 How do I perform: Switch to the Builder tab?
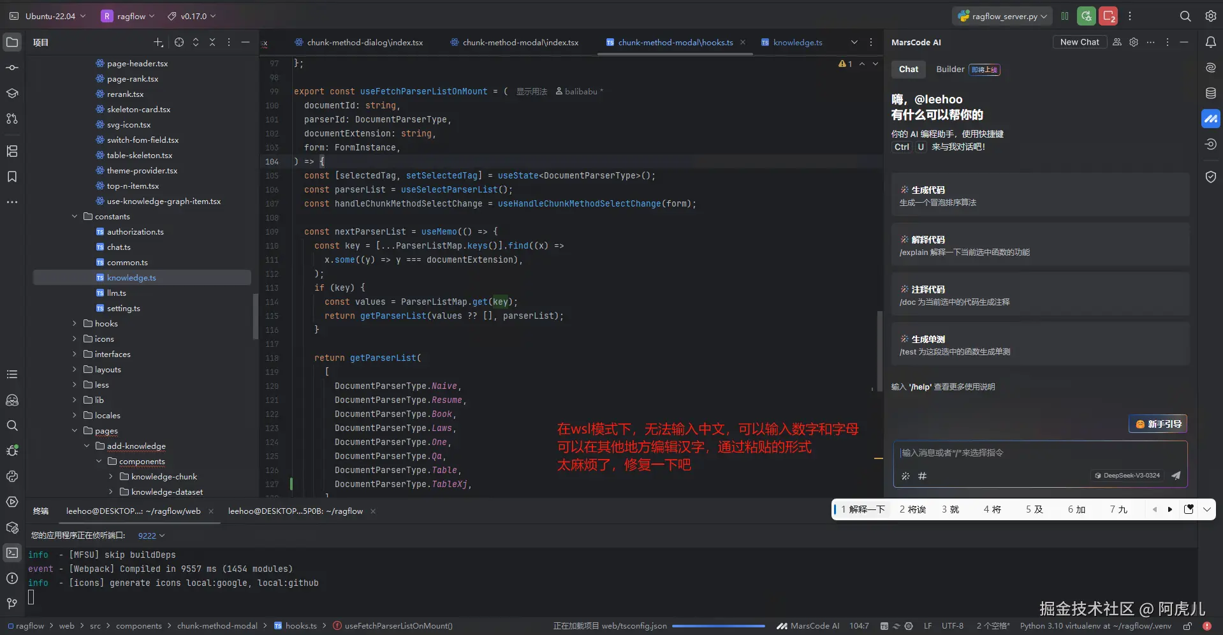pos(950,69)
